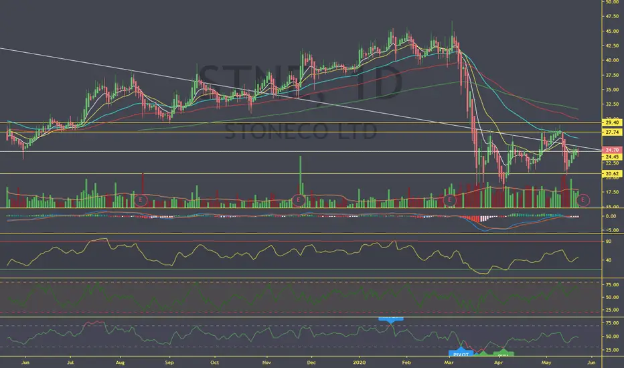Click the -5.00 MACD axis value
This screenshot has width=624, height=368.
pyautogui.click(x=612, y=230)
